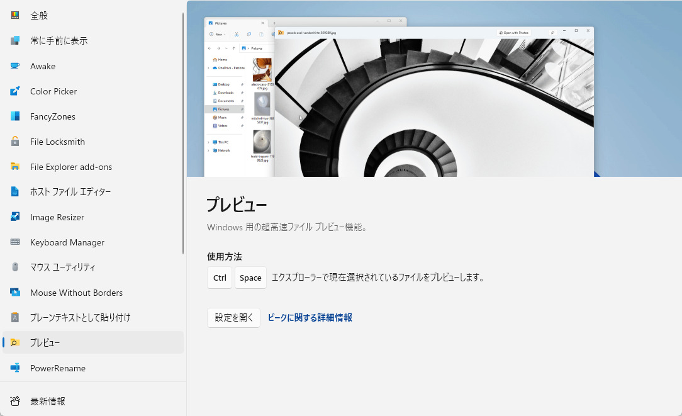Click the 使用方法 section label
This screenshot has height=416, width=682.
click(225, 257)
